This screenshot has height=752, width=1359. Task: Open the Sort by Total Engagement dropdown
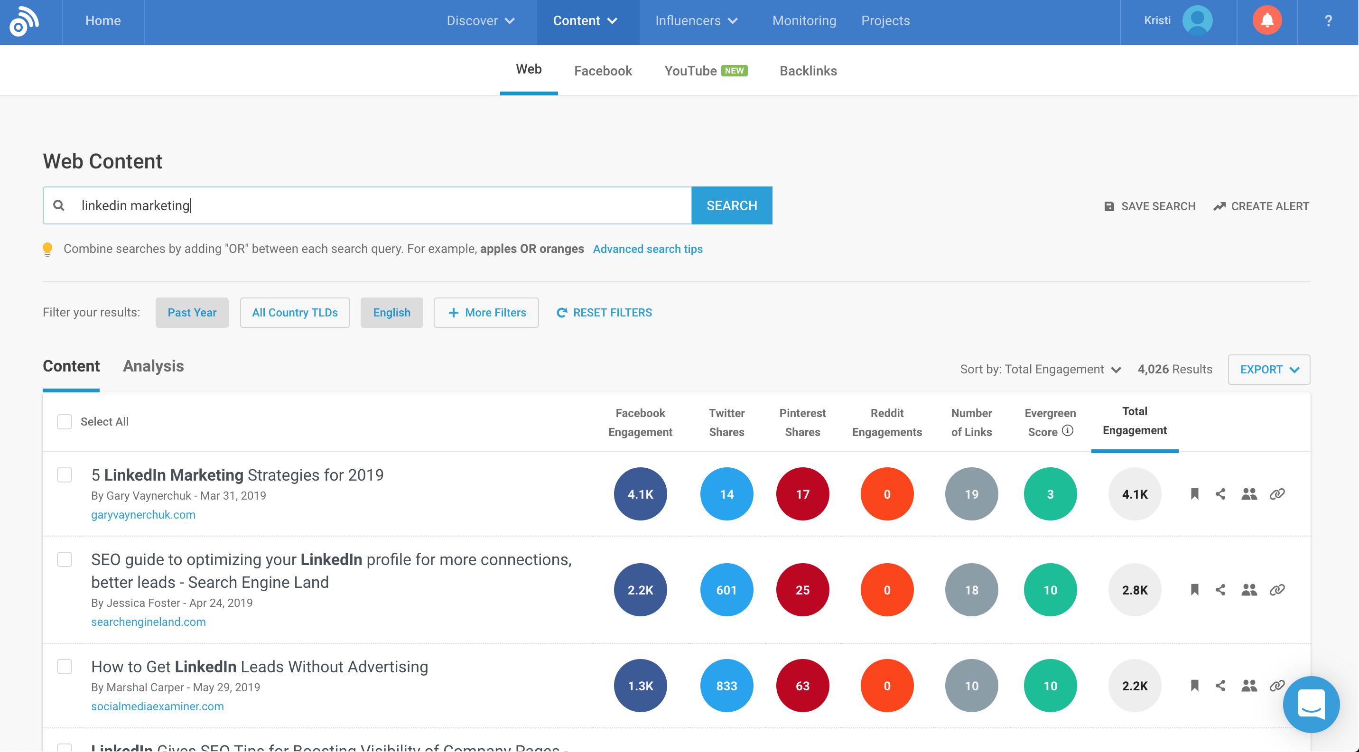[1040, 369]
